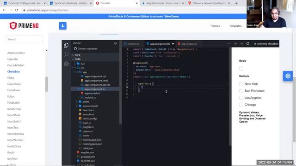296x166 pixels.
Task: Check the San Francisco checkbox
Action: click(241, 91)
